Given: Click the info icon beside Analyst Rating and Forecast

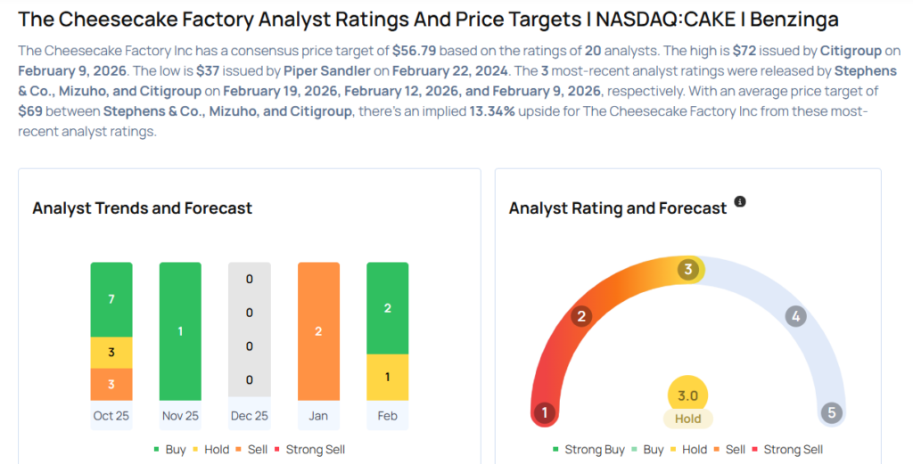Looking at the screenshot, I should (740, 202).
